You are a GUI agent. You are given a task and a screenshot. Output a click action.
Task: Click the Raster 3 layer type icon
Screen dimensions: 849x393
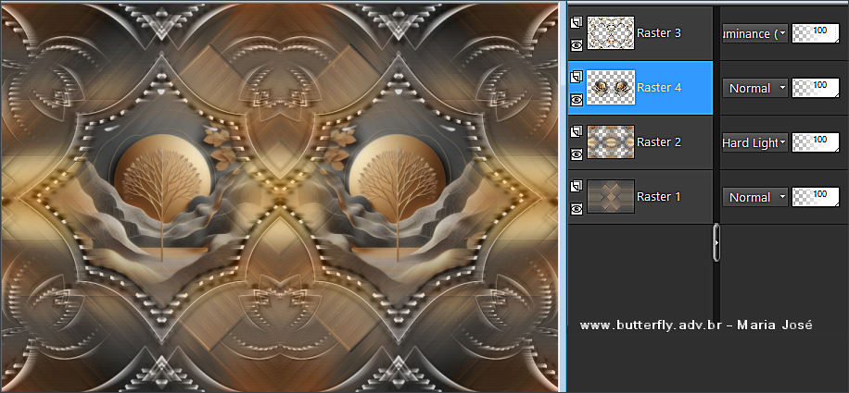click(577, 22)
